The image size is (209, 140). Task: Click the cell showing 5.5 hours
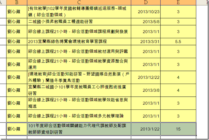[x=178, y=42]
